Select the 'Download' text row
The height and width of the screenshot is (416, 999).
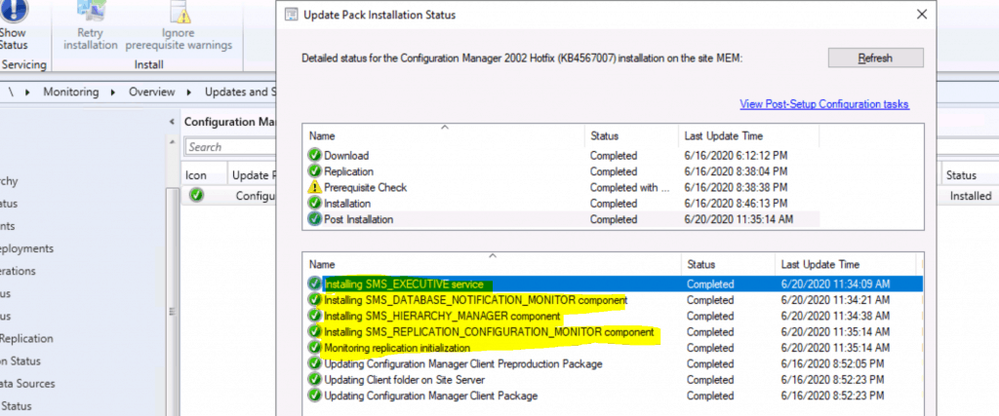[346, 155]
